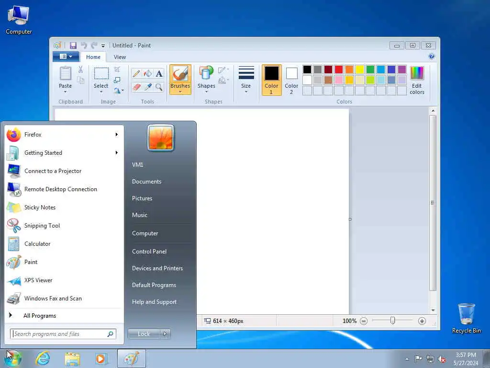Select the Fill with color bucket tool
490x368 pixels.
point(148,73)
